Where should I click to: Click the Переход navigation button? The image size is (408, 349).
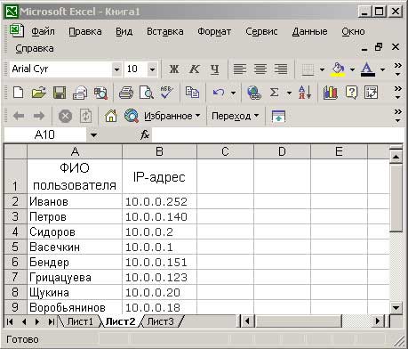tap(235, 116)
